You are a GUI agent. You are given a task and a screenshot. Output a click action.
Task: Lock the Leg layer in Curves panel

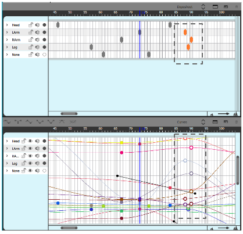pos(24,163)
